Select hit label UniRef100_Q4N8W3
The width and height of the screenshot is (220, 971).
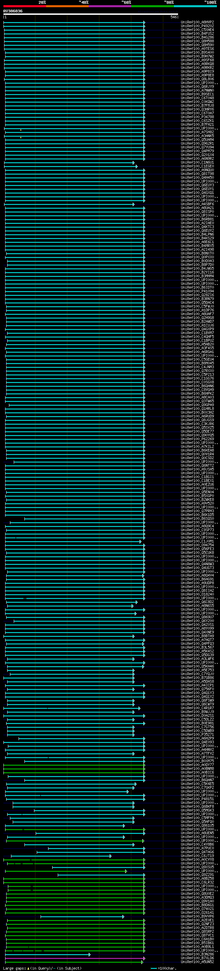pyautogui.click(x=197, y=564)
